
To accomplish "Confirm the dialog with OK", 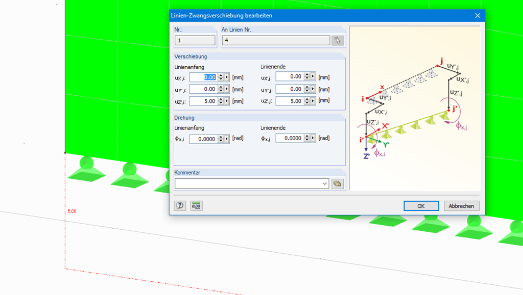I will coord(421,206).
